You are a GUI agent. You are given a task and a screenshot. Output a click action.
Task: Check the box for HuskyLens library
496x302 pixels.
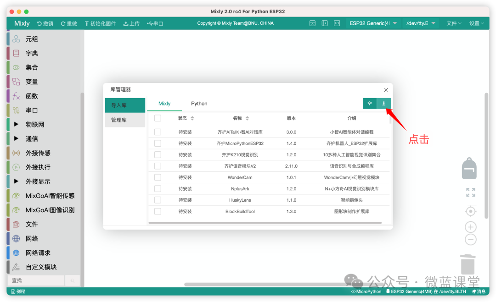pos(158,200)
